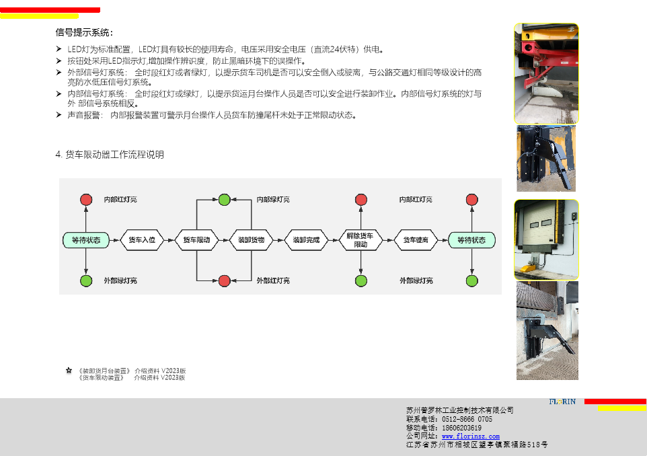The image size is (647, 456).
Task: Select the 货车驶离 flowchart step
Action: [416, 240]
